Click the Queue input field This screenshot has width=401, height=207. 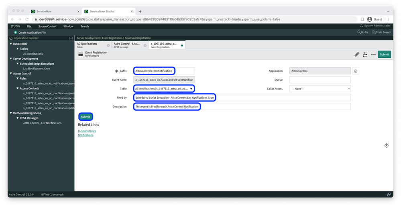click(x=320, y=80)
